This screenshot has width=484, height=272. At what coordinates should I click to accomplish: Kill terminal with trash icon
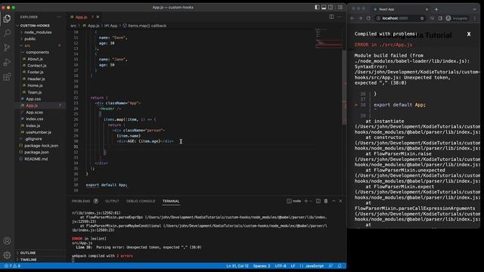[x=326, y=201]
